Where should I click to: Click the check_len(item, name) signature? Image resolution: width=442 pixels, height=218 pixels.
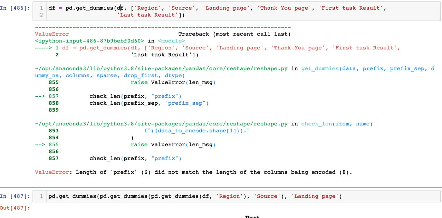(x=337, y=124)
